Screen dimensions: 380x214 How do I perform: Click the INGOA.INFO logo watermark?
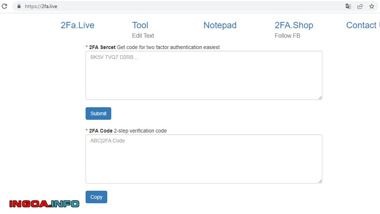(44, 204)
